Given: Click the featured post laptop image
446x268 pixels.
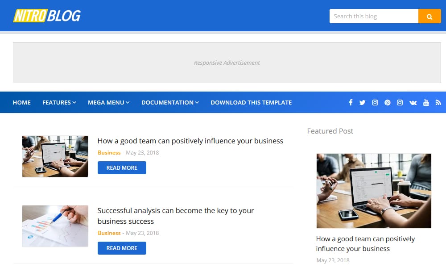Looking at the screenshot, I should tap(374, 191).
